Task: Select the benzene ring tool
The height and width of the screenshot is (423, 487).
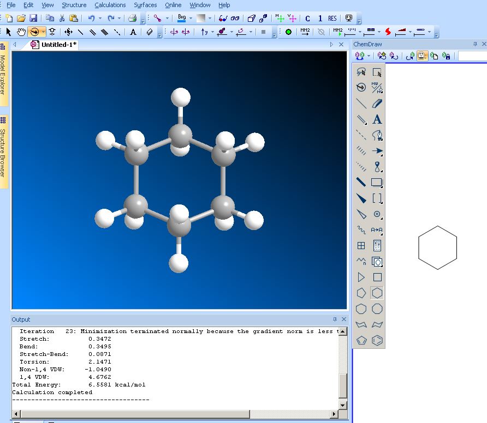Action: pos(377,340)
